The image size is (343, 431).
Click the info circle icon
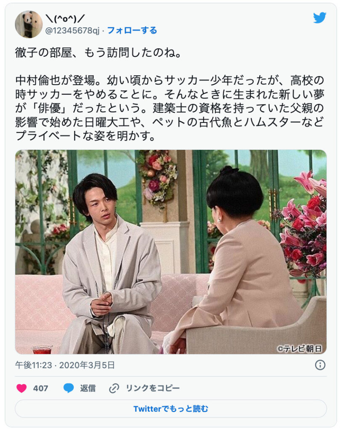point(320,365)
